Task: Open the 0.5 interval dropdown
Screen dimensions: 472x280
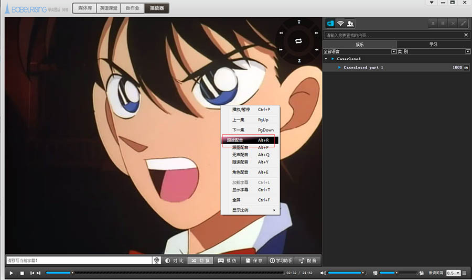Action: tap(458, 273)
